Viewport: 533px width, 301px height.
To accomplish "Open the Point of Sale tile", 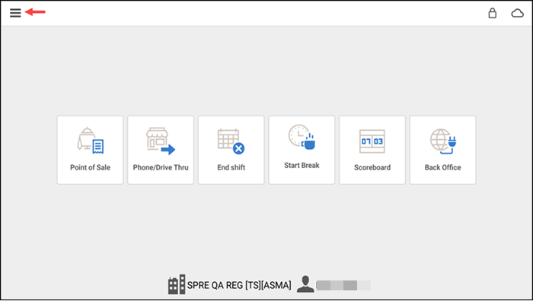I will pos(90,150).
